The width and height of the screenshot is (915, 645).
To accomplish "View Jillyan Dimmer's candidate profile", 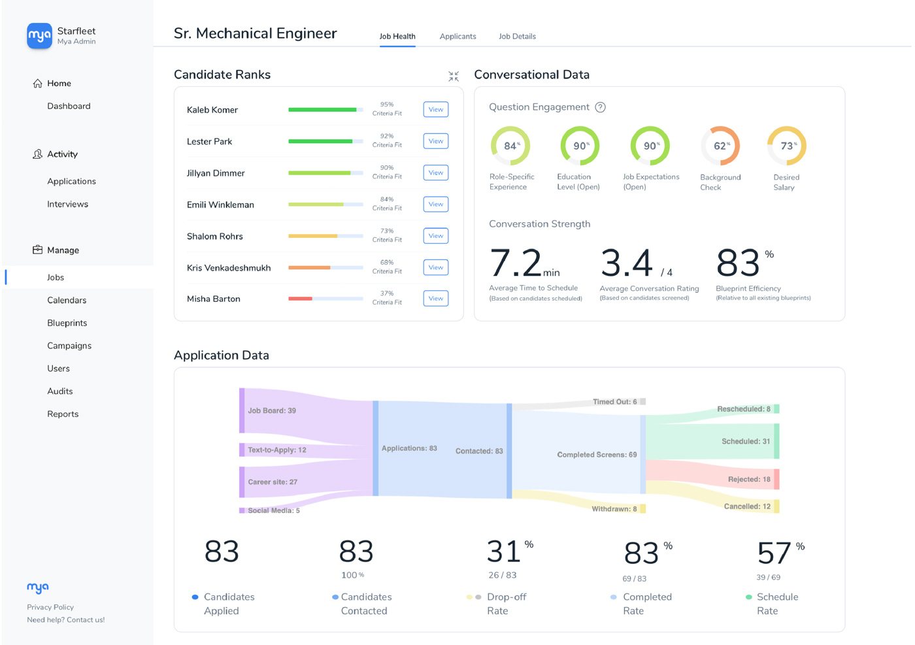I will coord(436,173).
